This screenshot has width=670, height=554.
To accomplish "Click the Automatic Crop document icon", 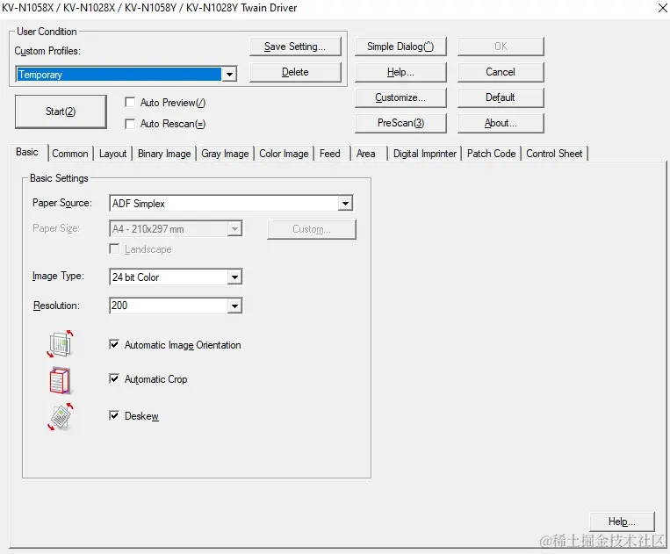I will tap(60, 380).
